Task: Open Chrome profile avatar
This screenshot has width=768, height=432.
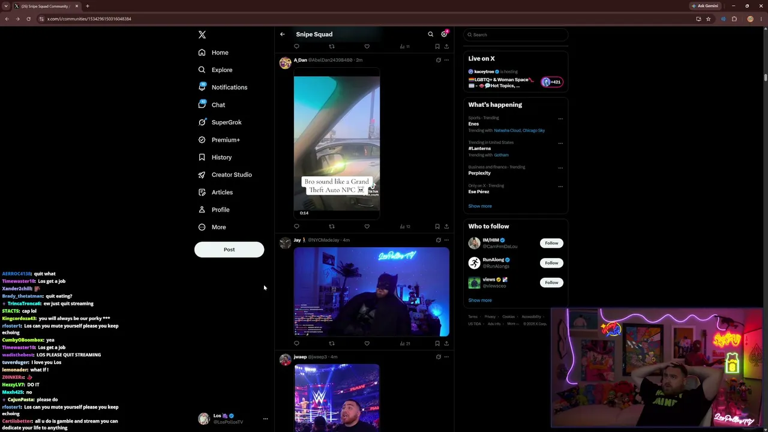Action: click(750, 19)
